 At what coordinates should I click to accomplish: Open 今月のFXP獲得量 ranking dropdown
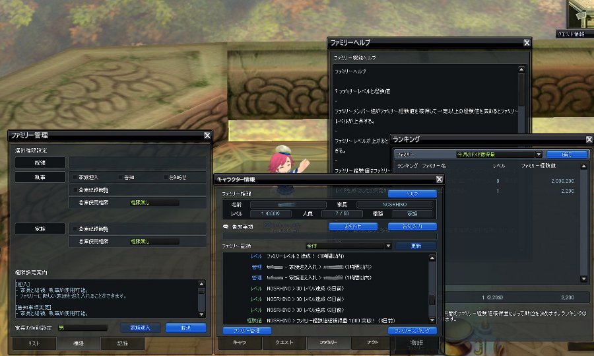click(499, 155)
